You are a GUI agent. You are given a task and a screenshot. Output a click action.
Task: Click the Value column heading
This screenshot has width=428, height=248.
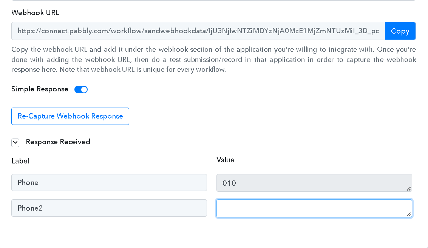[226, 160]
